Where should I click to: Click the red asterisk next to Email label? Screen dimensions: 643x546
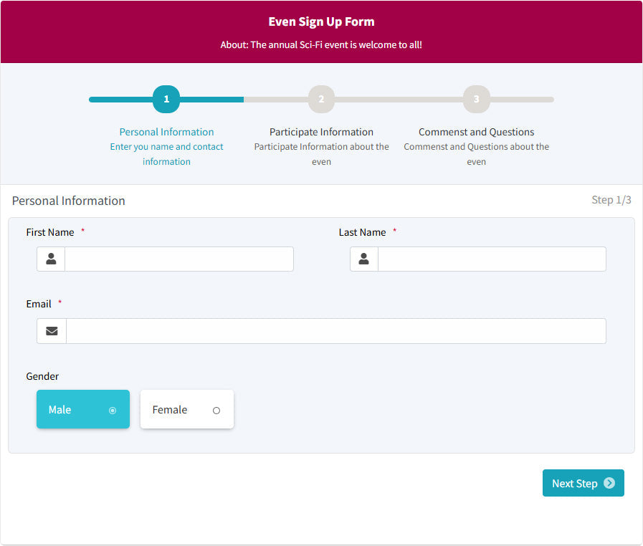(x=59, y=303)
